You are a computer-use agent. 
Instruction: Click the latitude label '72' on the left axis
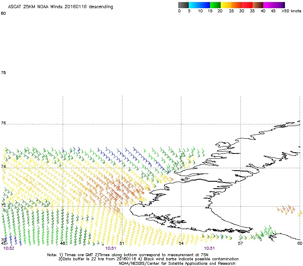pos(3,205)
